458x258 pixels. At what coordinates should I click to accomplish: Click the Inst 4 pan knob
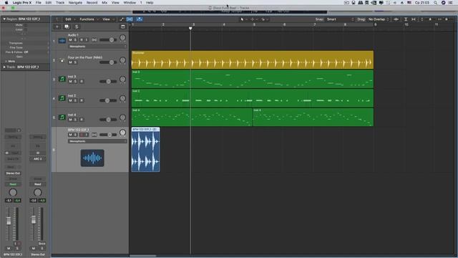(x=122, y=118)
